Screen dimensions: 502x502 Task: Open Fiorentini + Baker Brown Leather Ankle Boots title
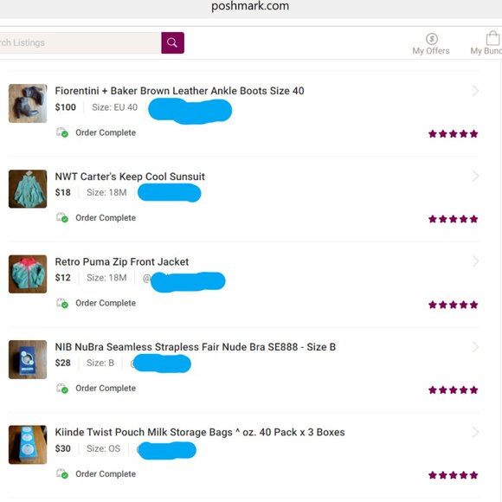179,91
